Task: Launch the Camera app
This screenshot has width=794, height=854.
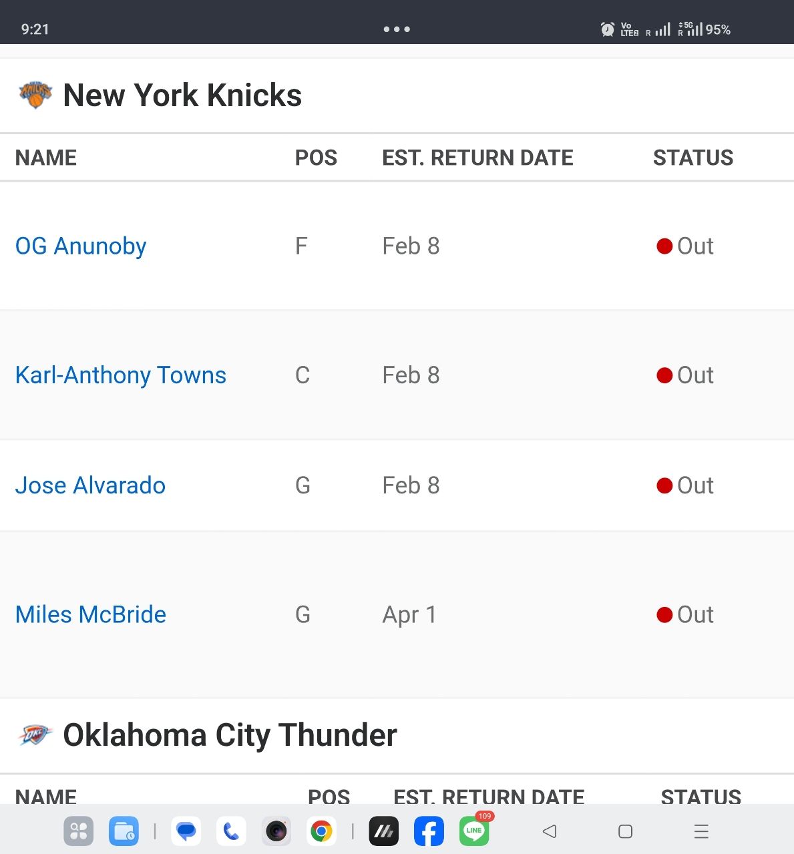Action: 276,831
